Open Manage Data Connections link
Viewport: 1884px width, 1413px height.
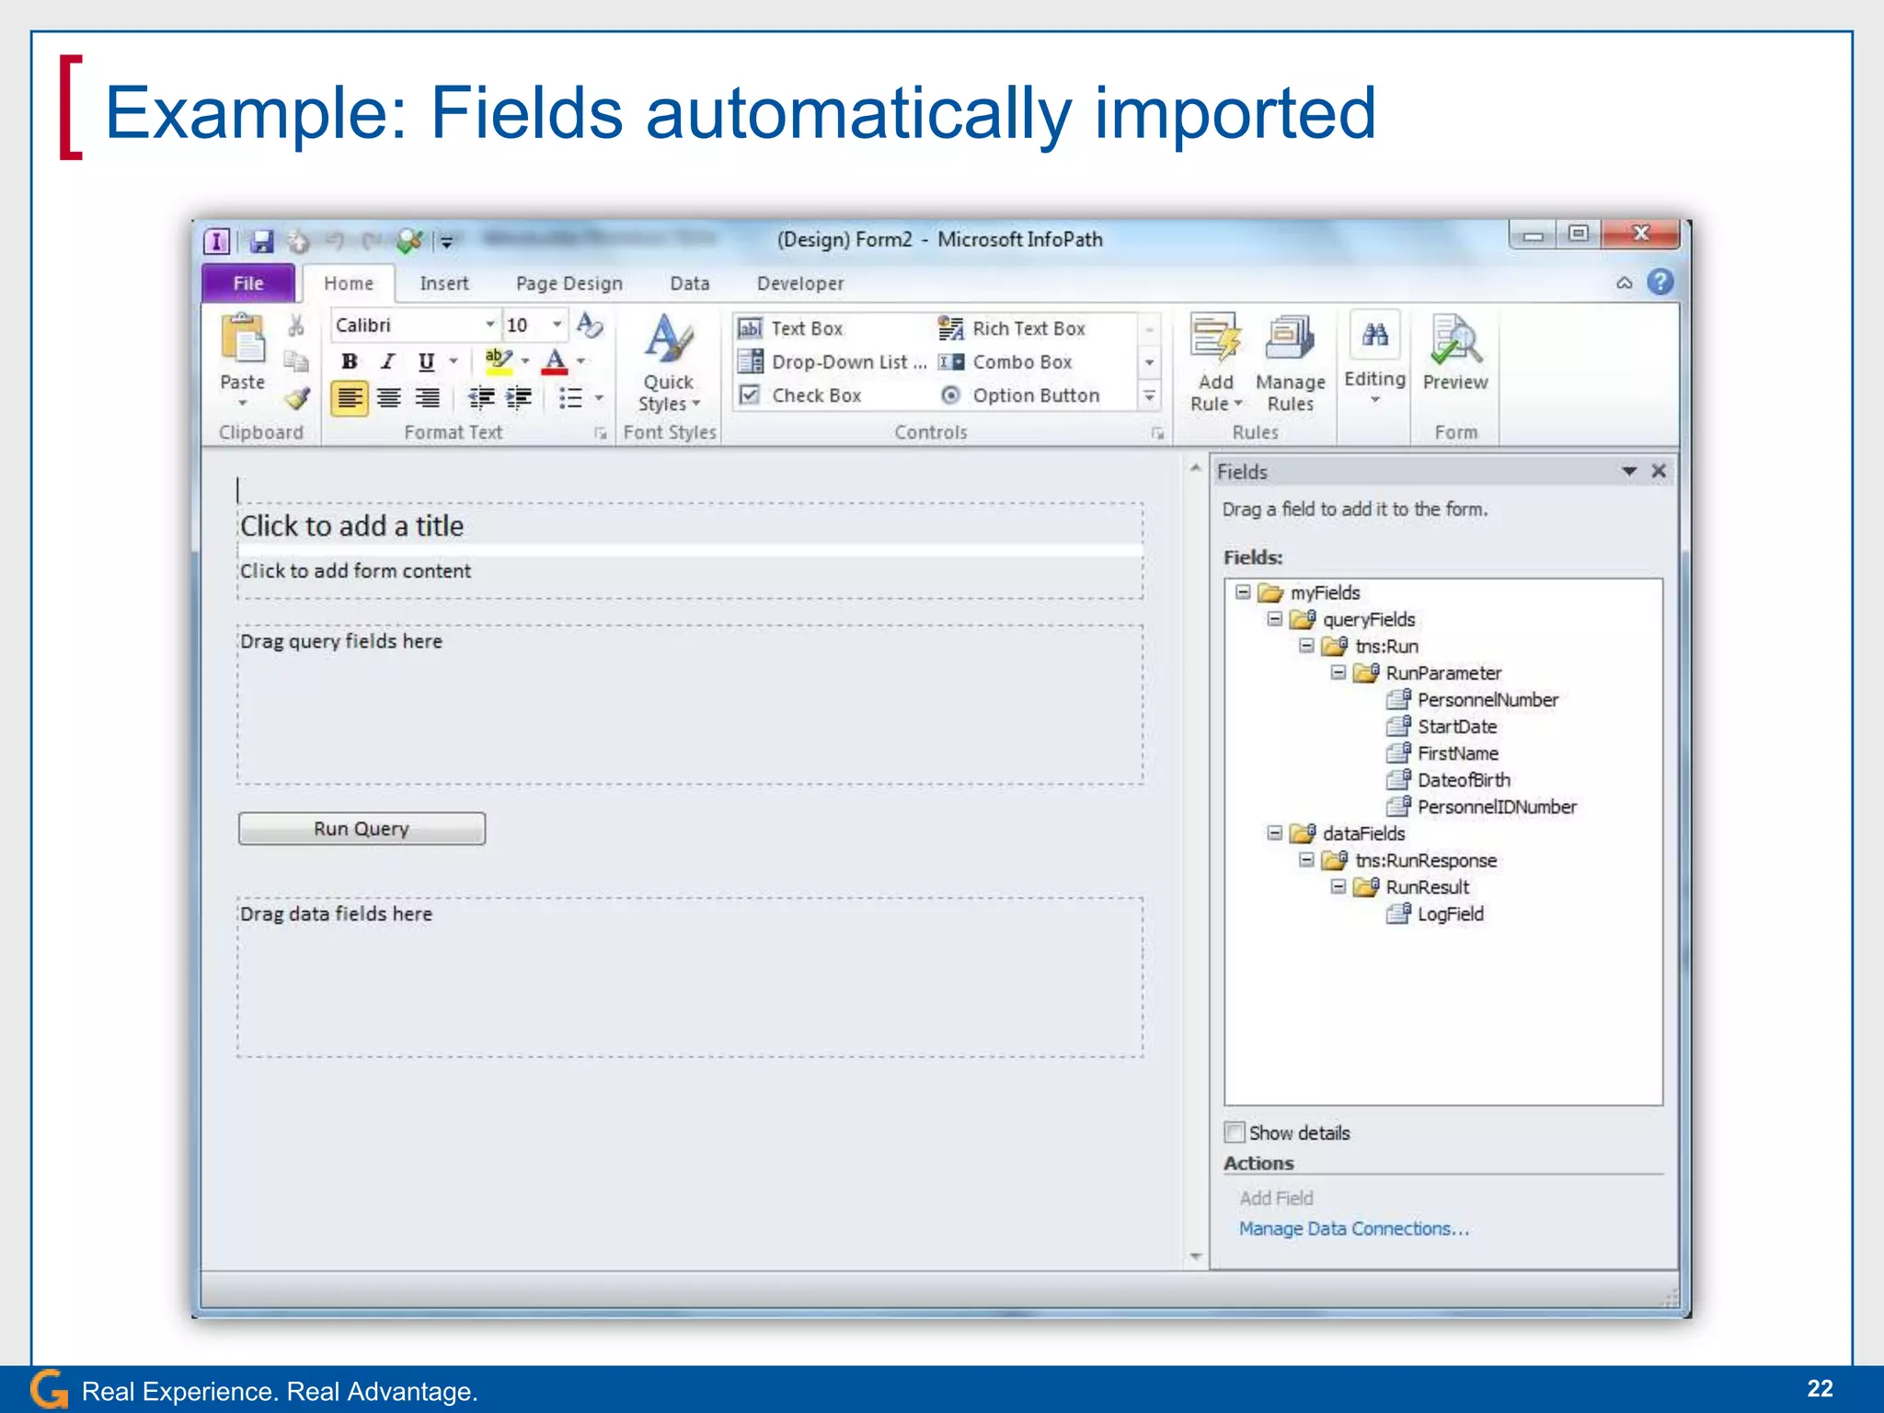click(x=1354, y=1228)
